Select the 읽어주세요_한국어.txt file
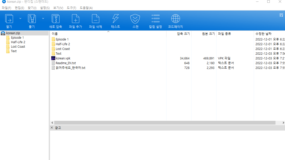This screenshot has height=160, width=285. (x=70, y=68)
